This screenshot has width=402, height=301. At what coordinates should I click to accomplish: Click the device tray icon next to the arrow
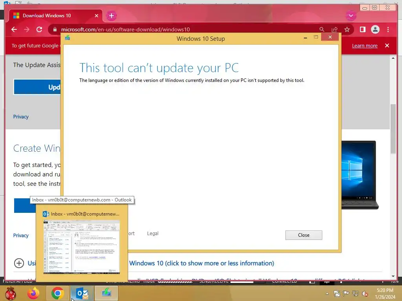tap(336, 294)
